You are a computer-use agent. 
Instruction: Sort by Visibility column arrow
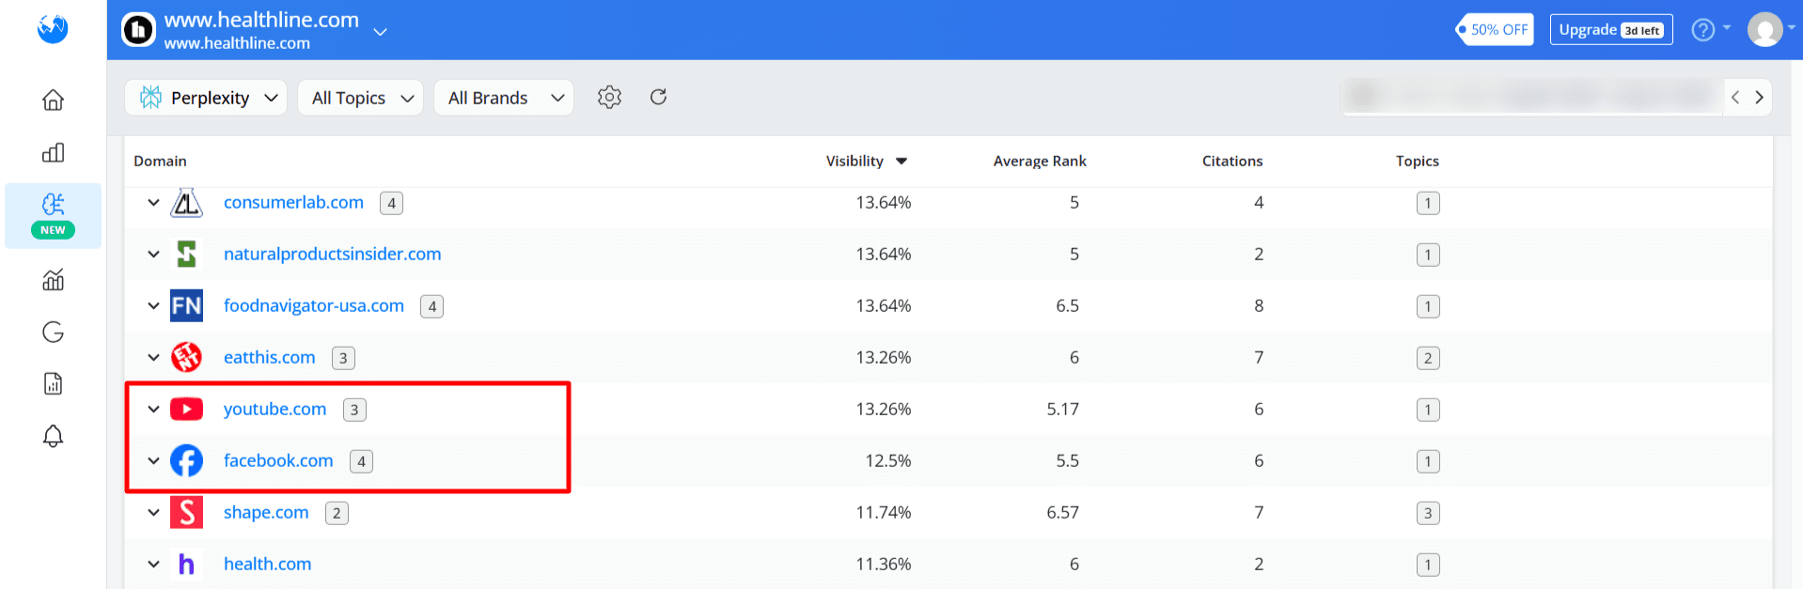coord(901,162)
